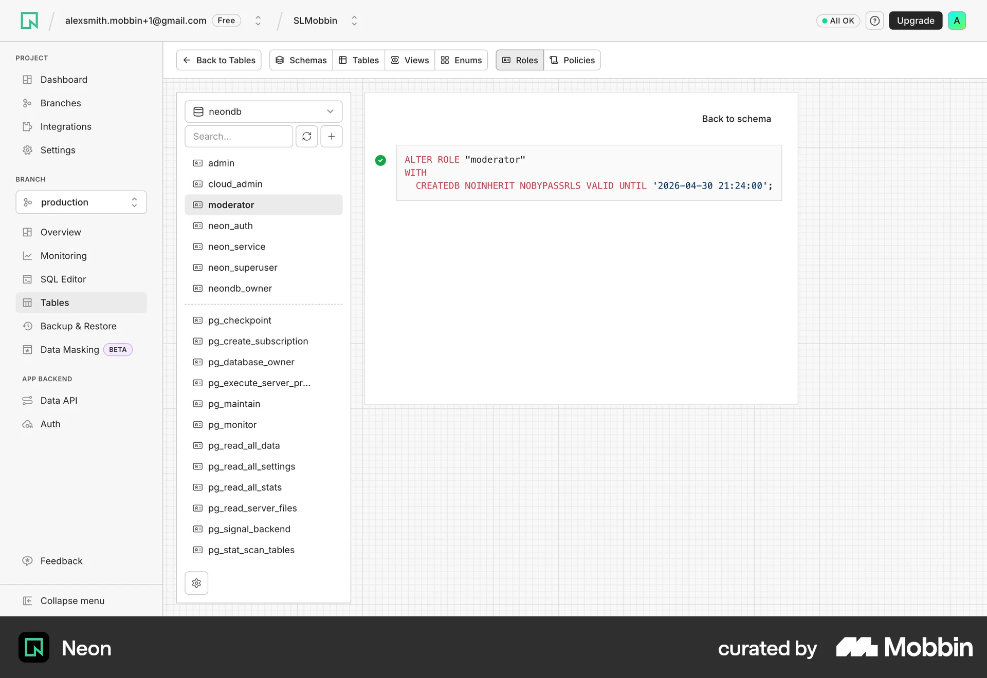The image size is (987, 678).
Task: Expand the account switcher arrows
Action: (x=258, y=21)
